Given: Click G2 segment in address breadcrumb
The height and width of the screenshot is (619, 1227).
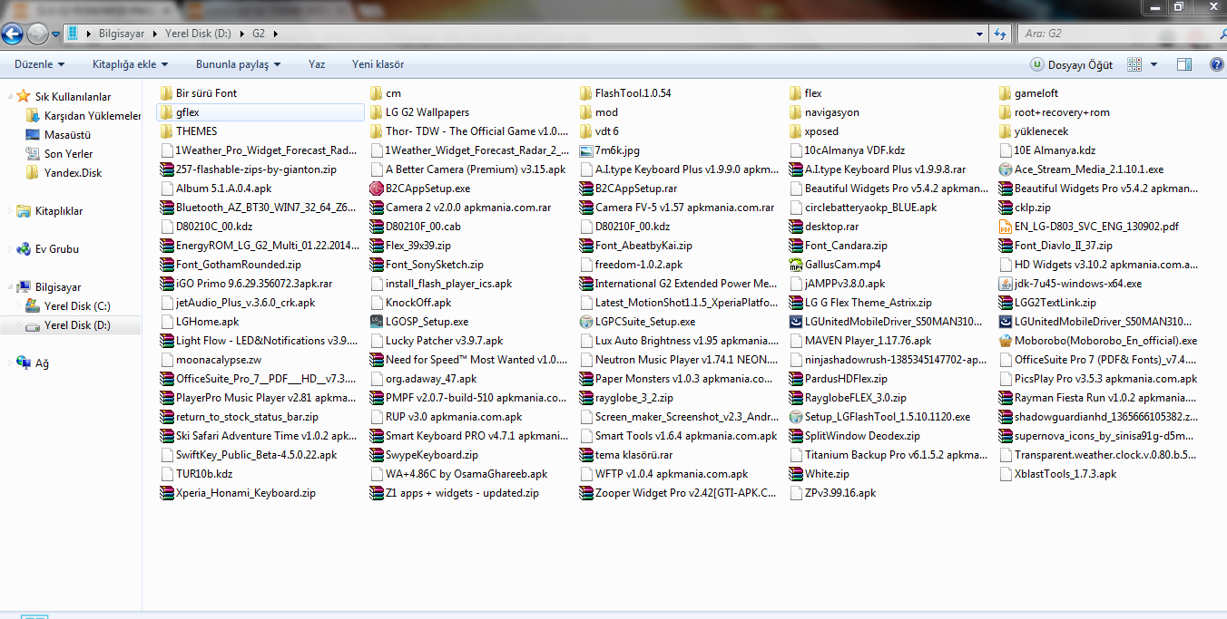Looking at the screenshot, I should tap(259, 34).
